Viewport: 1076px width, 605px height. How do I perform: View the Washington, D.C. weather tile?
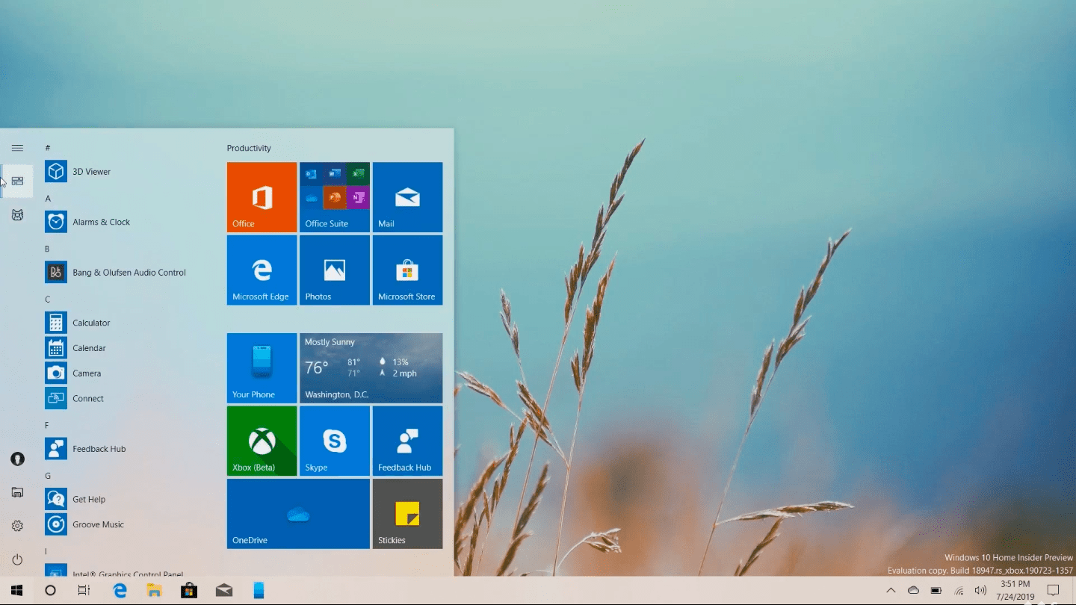tap(371, 368)
